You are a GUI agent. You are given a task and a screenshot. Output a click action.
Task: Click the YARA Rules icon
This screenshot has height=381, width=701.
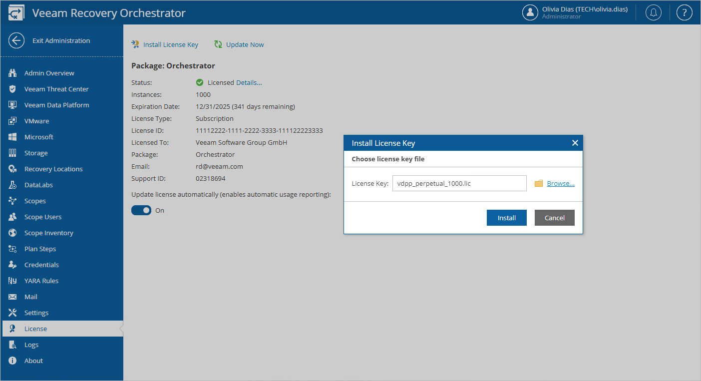tap(13, 281)
